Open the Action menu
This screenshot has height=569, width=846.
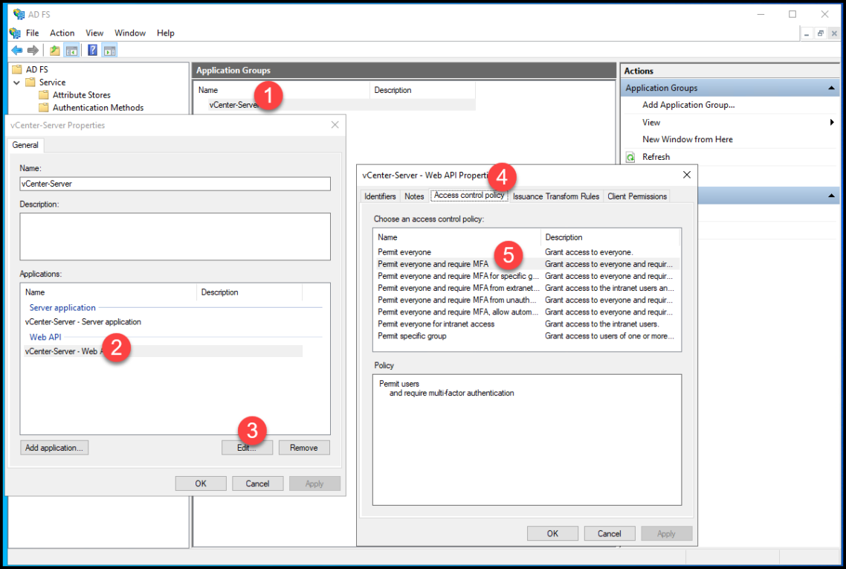point(62,33)
